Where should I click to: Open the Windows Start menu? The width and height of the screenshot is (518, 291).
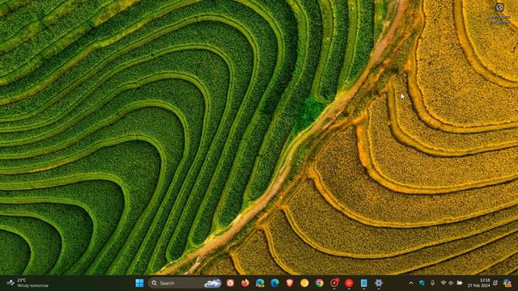[x=140, y=283]
